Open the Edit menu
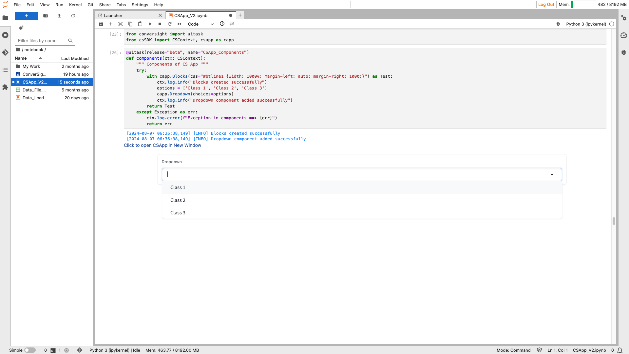Screen dimensions: 629x354 [30, 5]
